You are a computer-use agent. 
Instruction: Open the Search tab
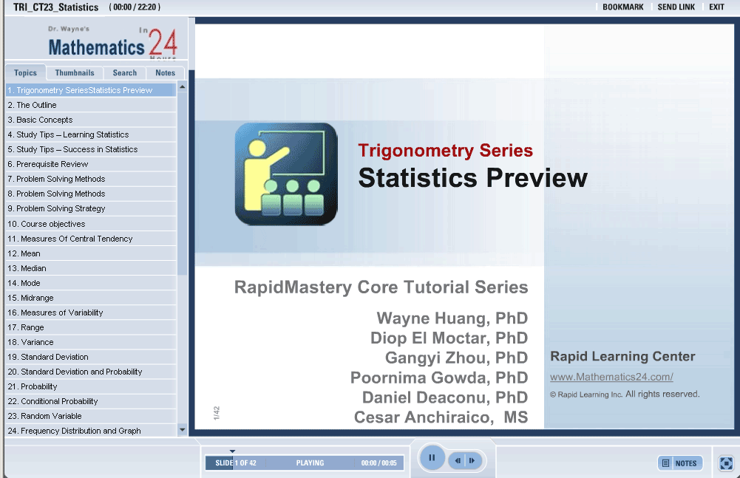click(x=124, y=73)
